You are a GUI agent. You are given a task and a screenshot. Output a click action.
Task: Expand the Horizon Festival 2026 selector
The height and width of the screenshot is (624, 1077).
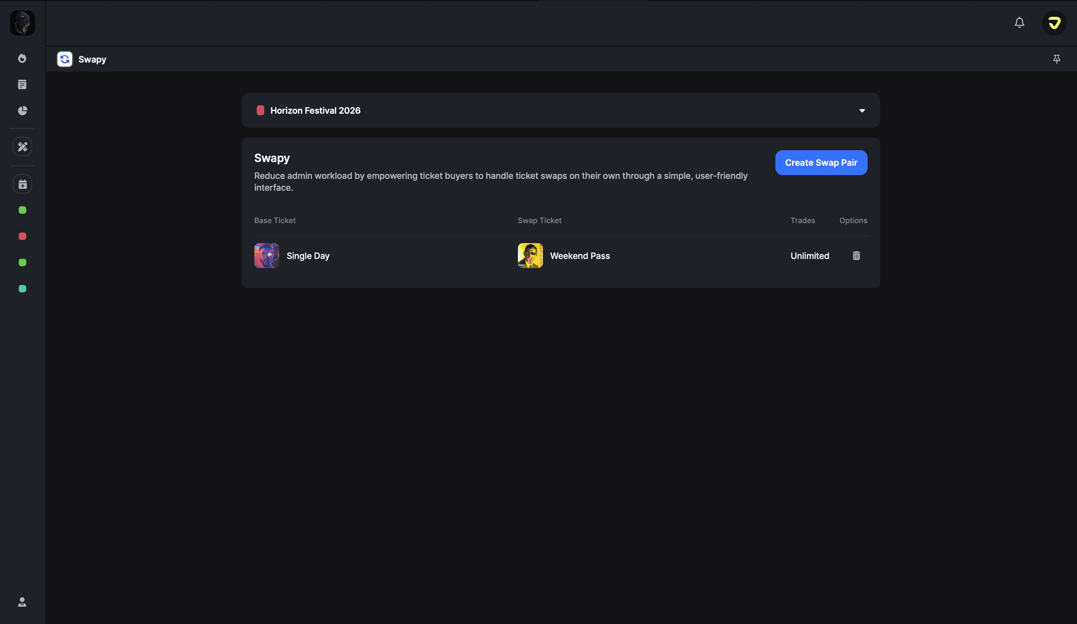pos(560,110)
